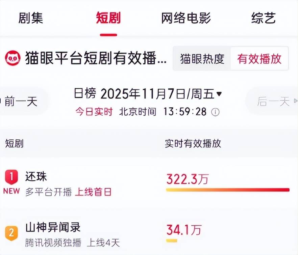Screen dimensions: 298x255
Task: Open the 山神异闻录 short drama entry
Action: point(53,227)
